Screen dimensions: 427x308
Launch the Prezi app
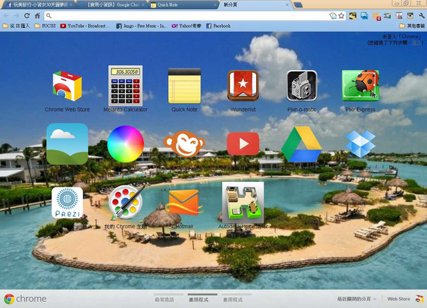67,203
